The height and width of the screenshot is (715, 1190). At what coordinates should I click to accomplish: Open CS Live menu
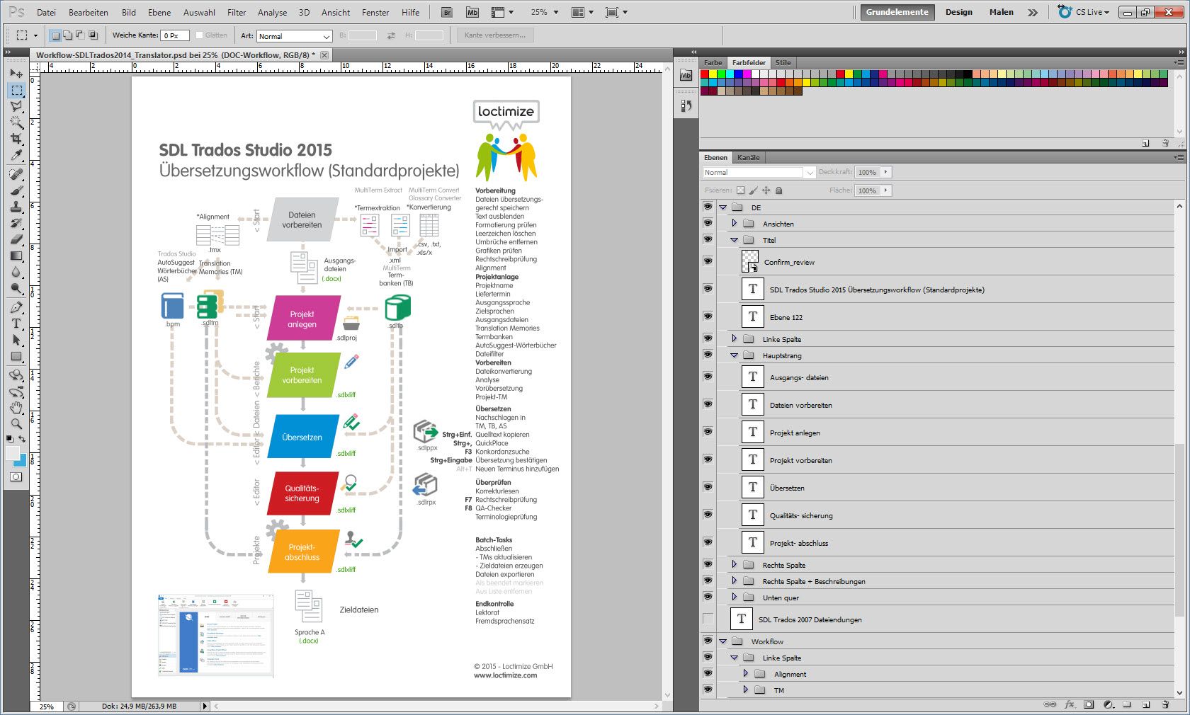pos(1084,12)
